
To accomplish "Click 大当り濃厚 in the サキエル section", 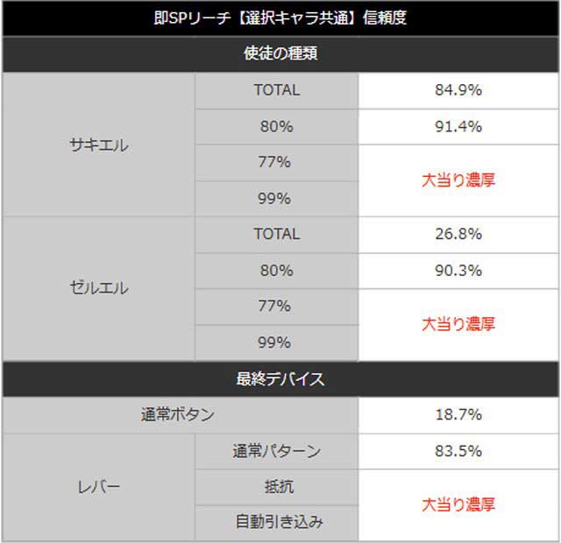I will [x=458, y=180].
